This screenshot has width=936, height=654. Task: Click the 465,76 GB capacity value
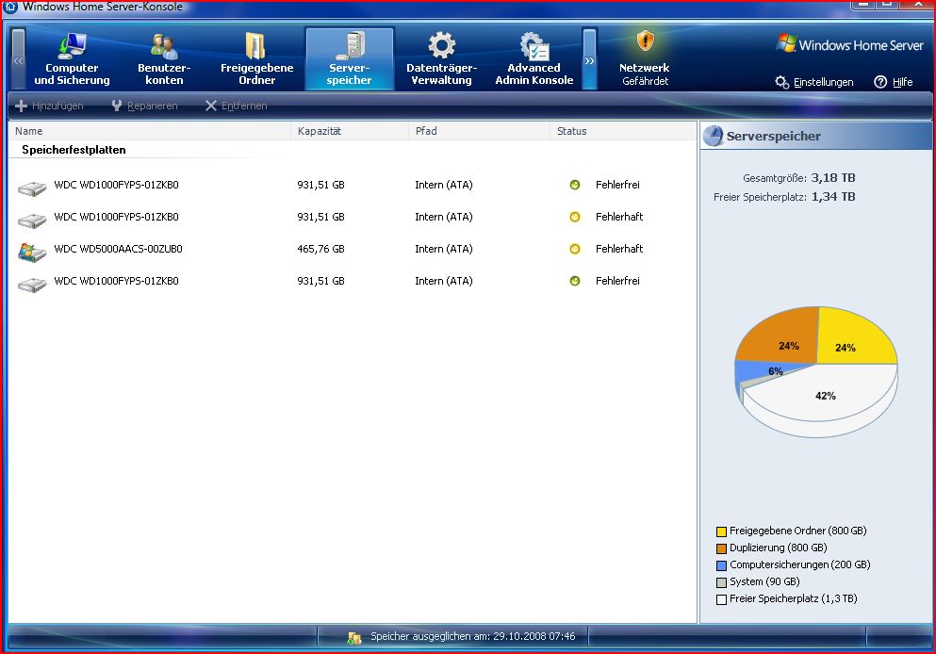point(320,249)
